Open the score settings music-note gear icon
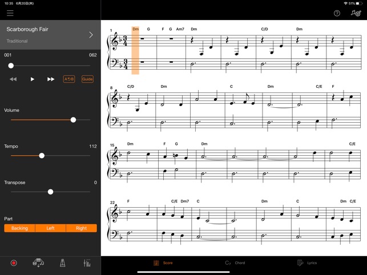This screenshot has width=367, height=275. pos(356,13)
